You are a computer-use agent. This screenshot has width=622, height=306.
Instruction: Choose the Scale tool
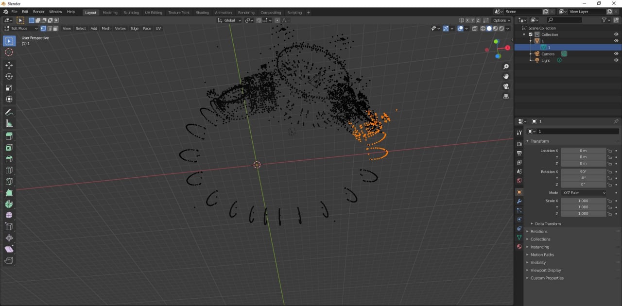[9, 88]
